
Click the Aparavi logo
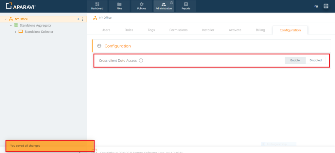pyautogui.click(x=21, y=6)
